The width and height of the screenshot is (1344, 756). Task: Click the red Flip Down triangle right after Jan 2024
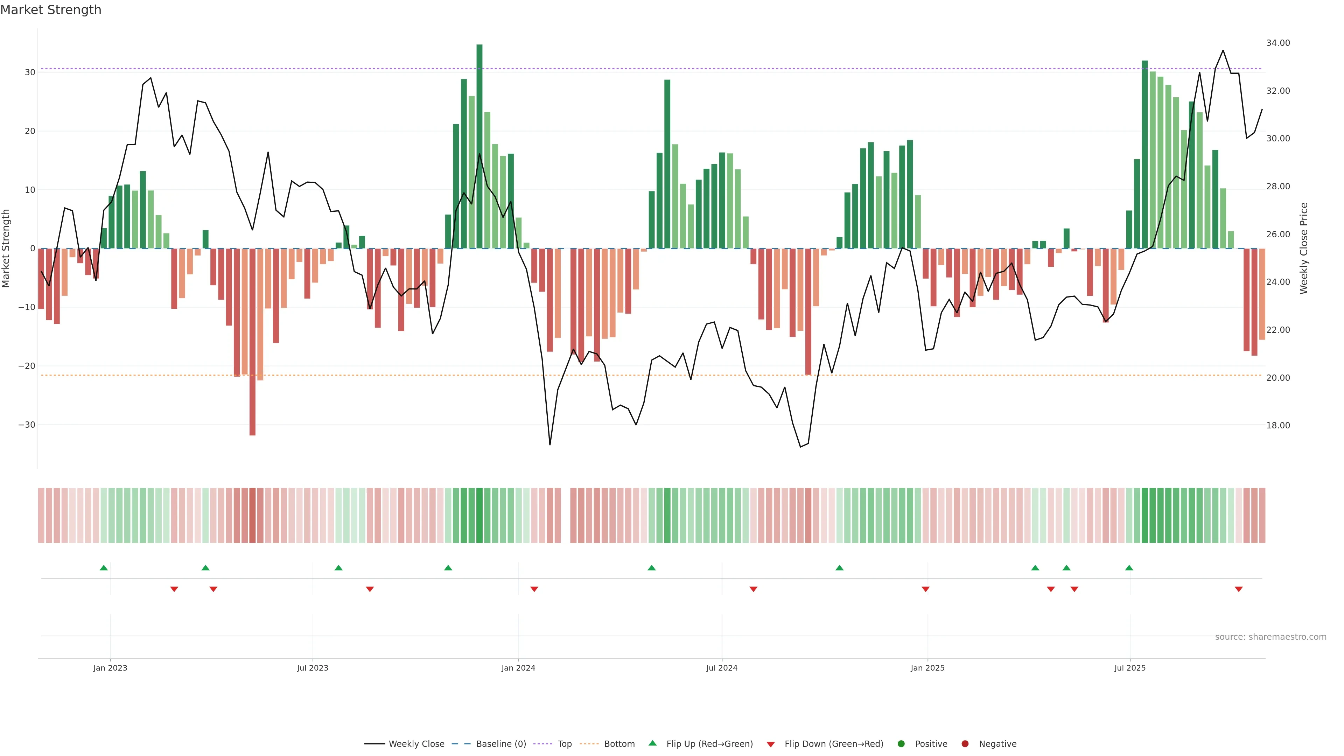[534, 589]
